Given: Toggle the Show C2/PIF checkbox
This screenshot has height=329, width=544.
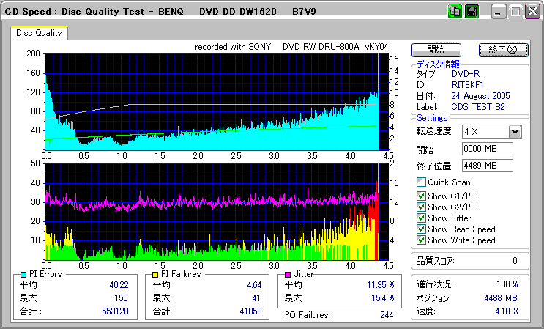Looking at the screenshot, I should point(421,207).
